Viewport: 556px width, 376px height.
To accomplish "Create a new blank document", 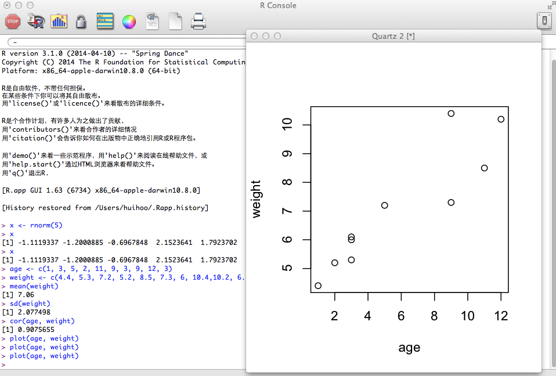I will [x=175, y=22].
